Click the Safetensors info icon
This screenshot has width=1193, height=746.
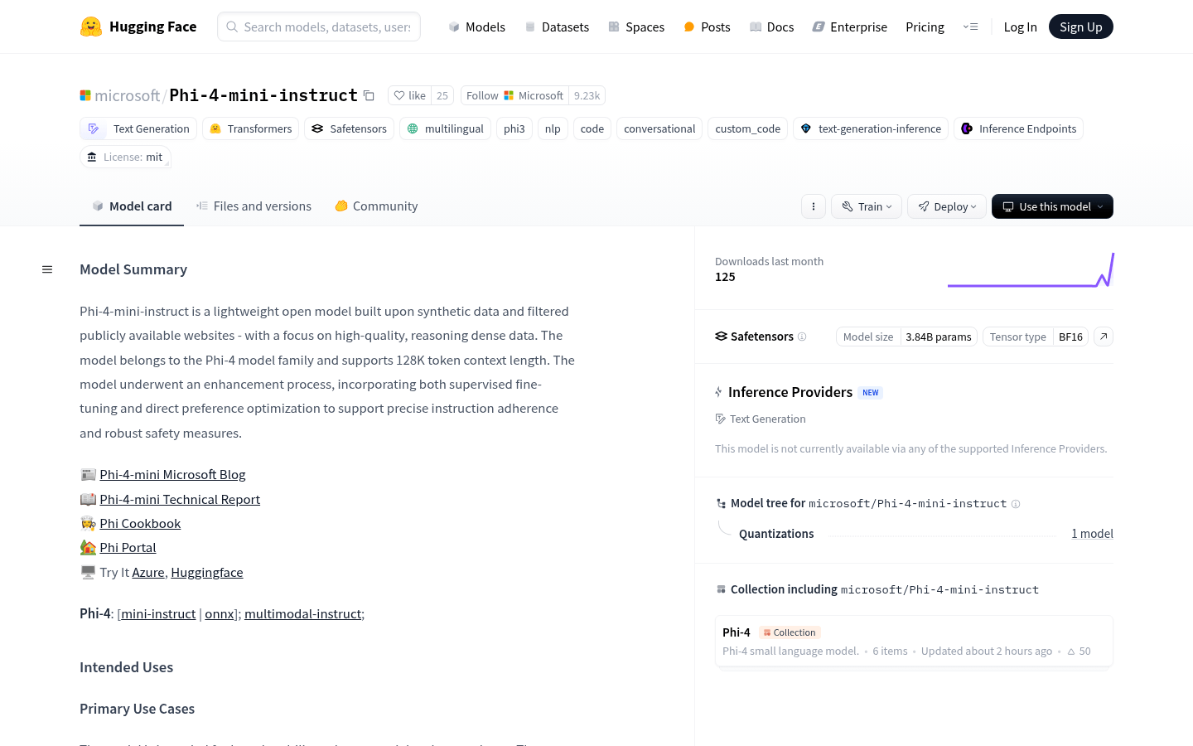(x=802, y=337)
